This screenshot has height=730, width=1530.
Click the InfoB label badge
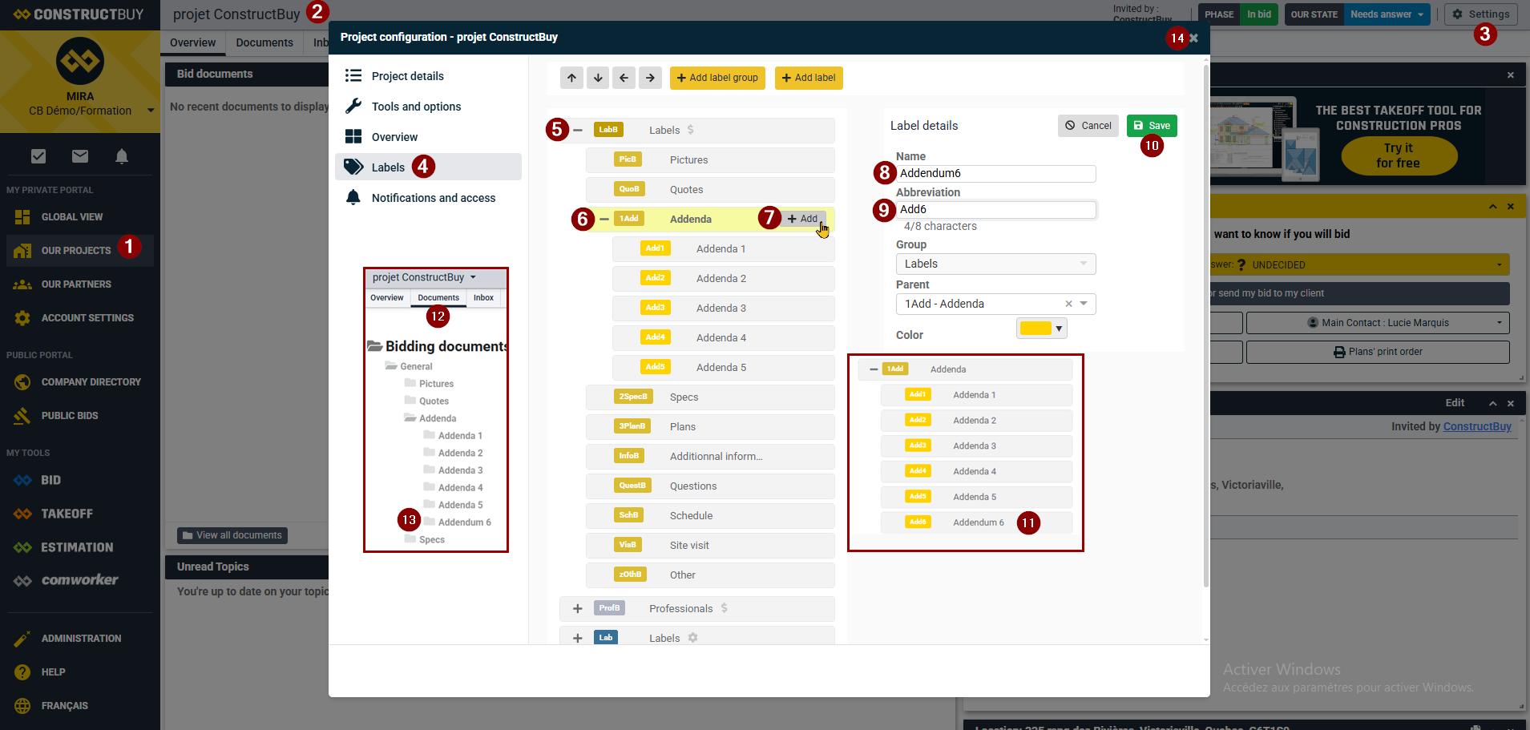tap(629, 456)
